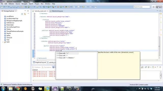The image size is (163, 91).
Task: Open the Help menu
Action: tap(53, 4)
